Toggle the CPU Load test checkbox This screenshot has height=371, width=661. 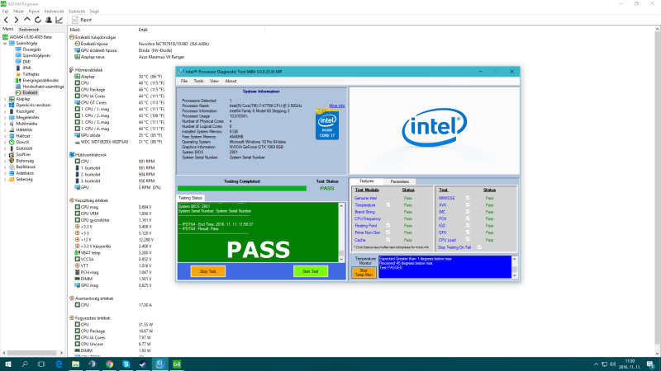[x=468, y=239]
